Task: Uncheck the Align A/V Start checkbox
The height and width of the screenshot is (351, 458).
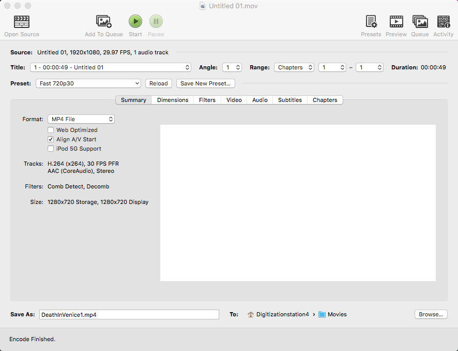Action: point(51,139)
